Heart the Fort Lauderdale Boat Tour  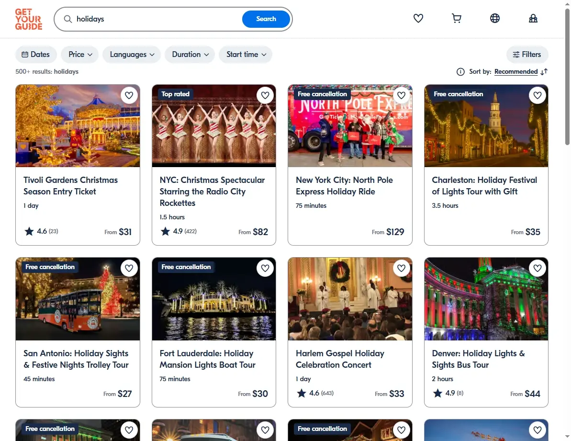265,269
